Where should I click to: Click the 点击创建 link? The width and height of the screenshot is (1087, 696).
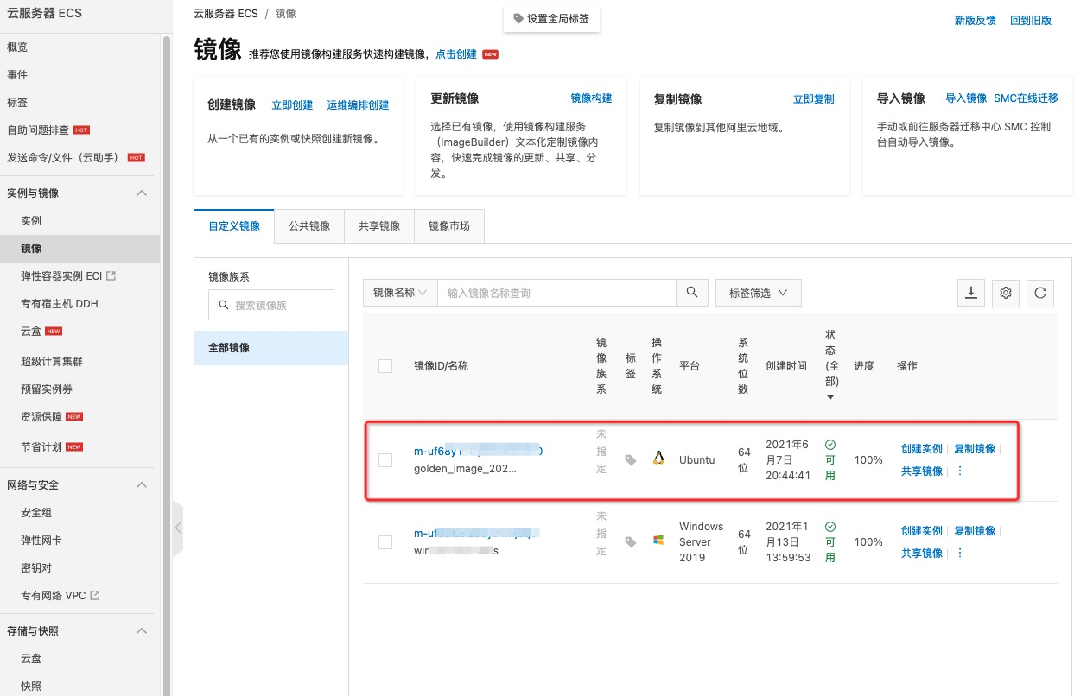[456, 54]
